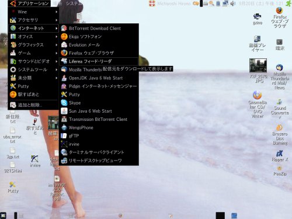Launch WengoPhone entry

click(x=99, y=128)
